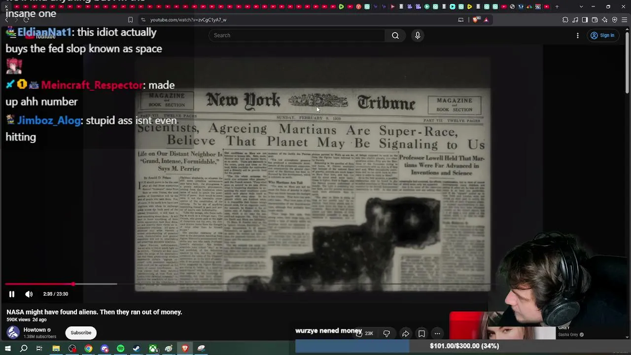631x355 pixels.
Task: Launch Google Chrome from the taskbar
Action: (x=88, y=349)
